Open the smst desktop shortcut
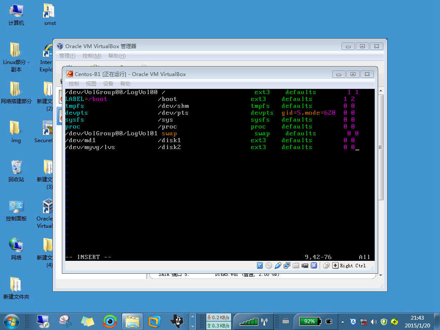The height and width of the screenshot is (330, 440). (50, 15)
